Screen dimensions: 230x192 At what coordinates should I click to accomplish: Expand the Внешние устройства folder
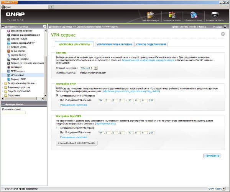click(3, 88)
